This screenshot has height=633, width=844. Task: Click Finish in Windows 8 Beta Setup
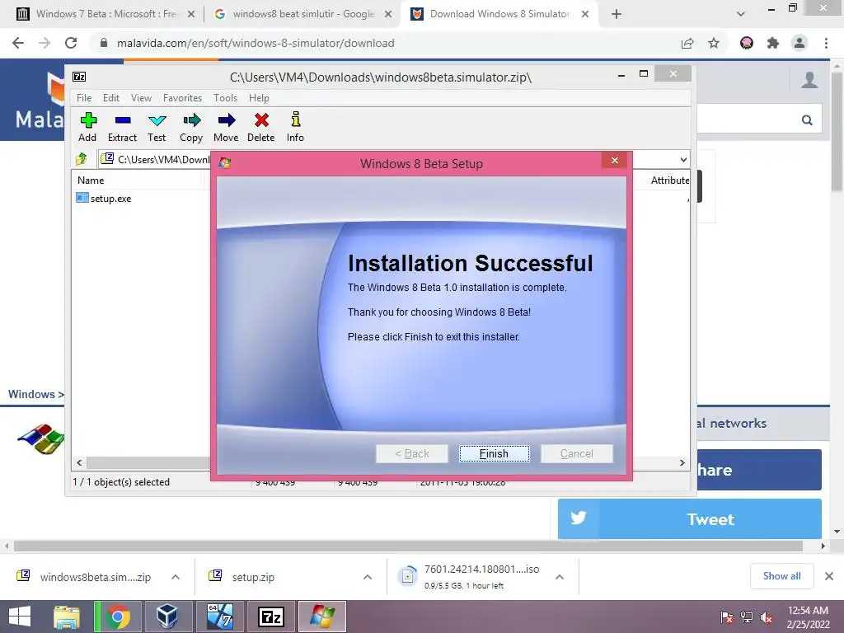[495, 454]
